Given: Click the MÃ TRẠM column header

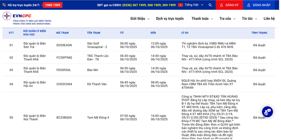Looking at the screenshot, I should (62, 33).
